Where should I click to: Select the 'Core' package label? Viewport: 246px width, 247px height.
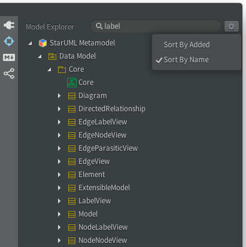click(77, 69)
